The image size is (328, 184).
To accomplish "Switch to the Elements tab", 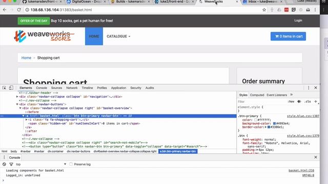I will pyautogui.click(x=26, y=88).
